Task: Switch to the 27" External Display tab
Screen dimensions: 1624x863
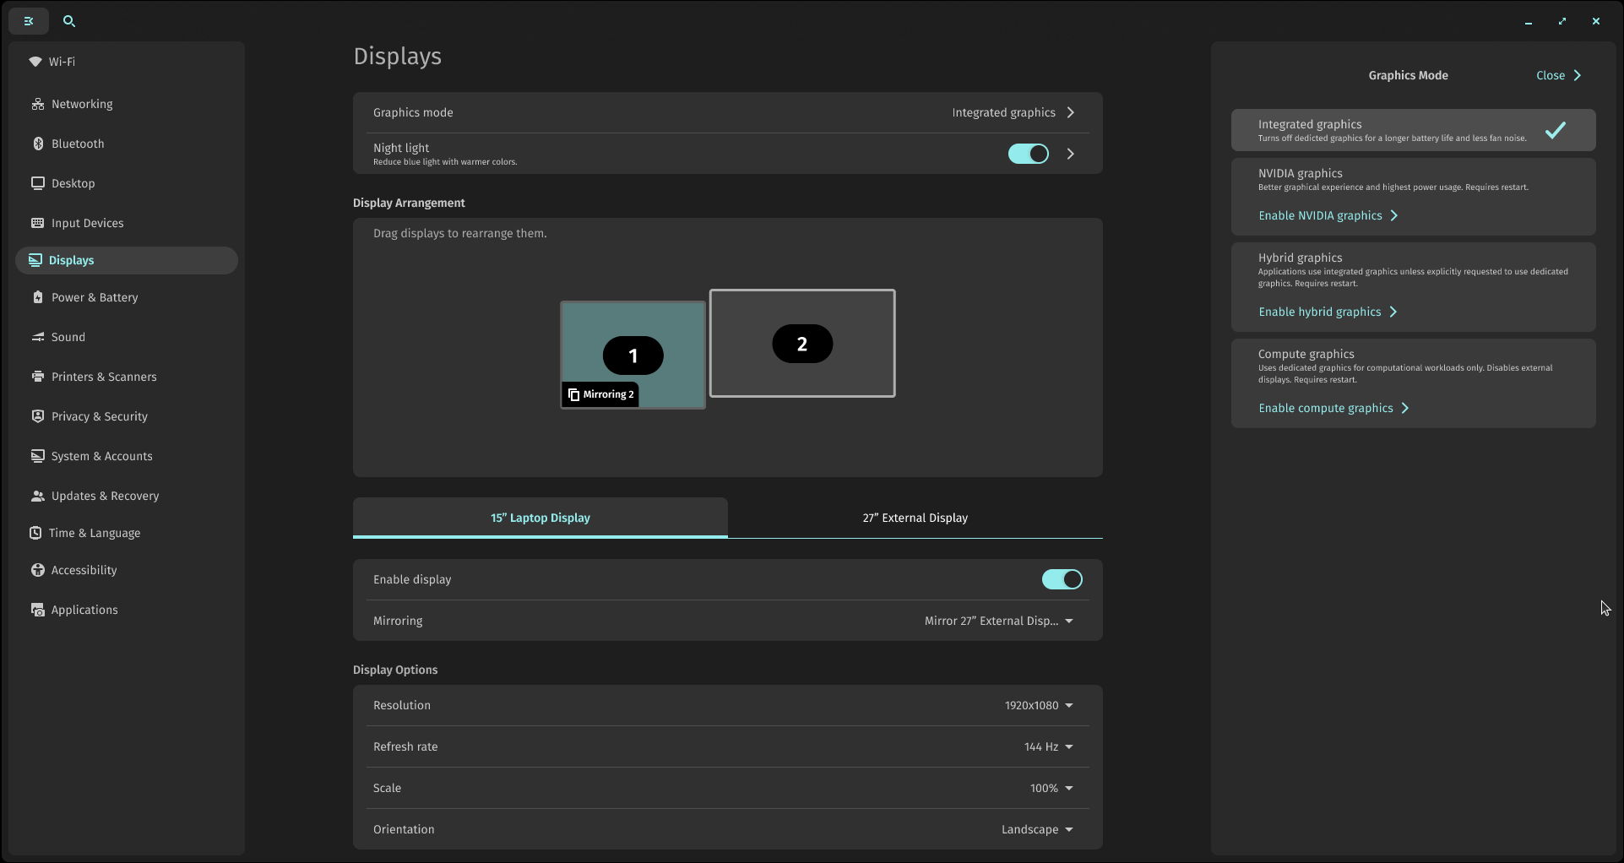Action: (915, 517)
